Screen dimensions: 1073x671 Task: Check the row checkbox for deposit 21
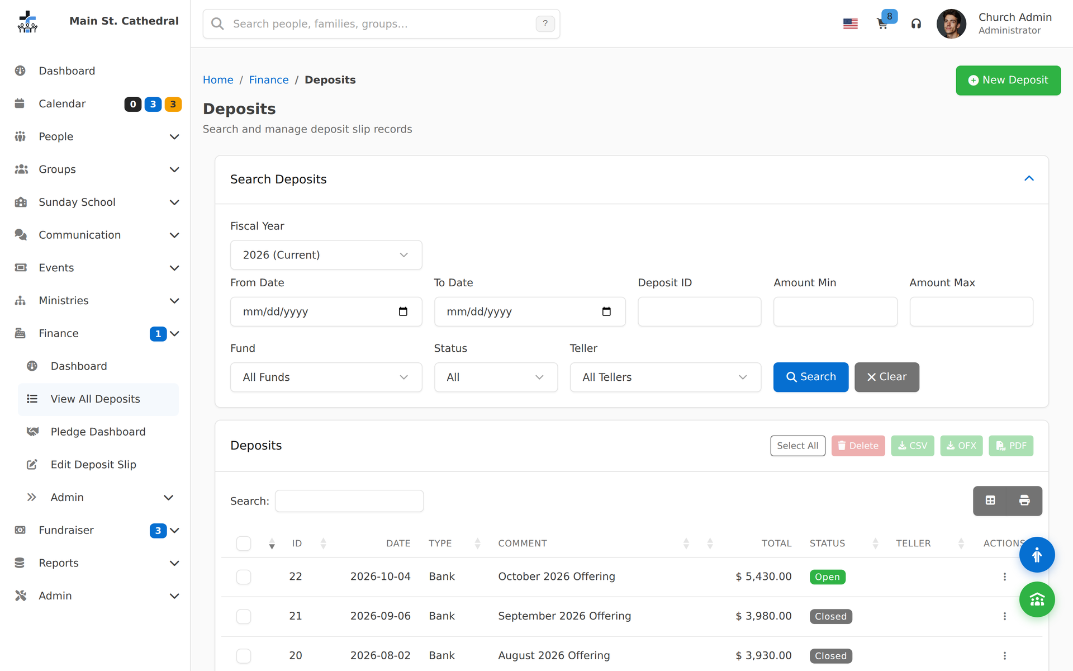pyautogui.click(x=244, y=617)
